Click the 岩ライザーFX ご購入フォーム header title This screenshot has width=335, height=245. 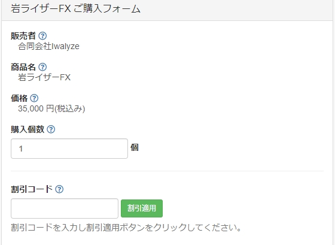[x=75, y=9]
